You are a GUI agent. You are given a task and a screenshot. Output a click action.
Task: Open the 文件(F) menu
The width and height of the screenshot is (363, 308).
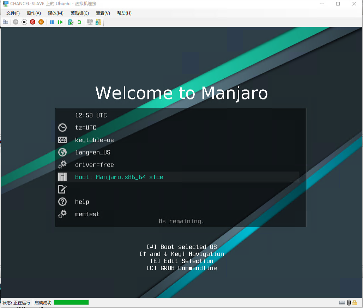tap(13, 13)
